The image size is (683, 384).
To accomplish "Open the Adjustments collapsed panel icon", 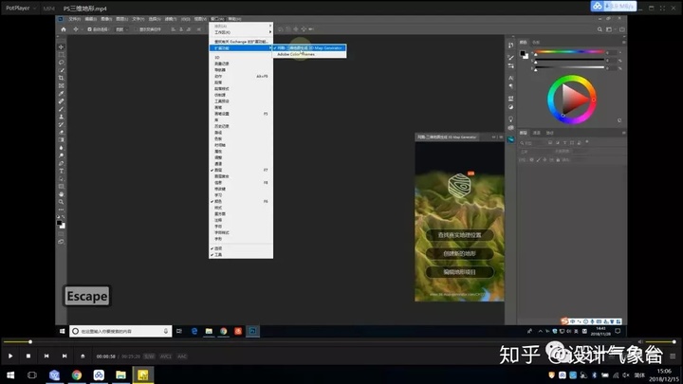I will point(510,107).
